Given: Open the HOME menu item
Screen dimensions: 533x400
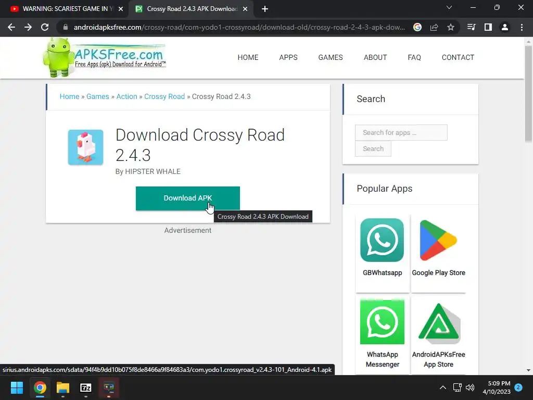Looking at the screenshot, I should coord(248,57).
